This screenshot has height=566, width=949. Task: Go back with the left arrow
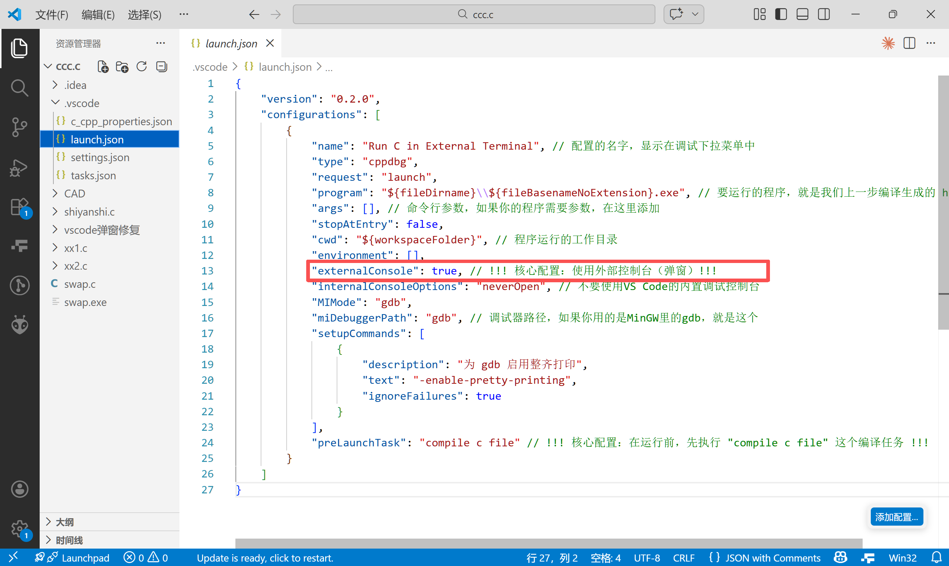[x=254, y=14]
